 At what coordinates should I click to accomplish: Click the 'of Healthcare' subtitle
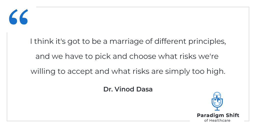tap(217, 121)
